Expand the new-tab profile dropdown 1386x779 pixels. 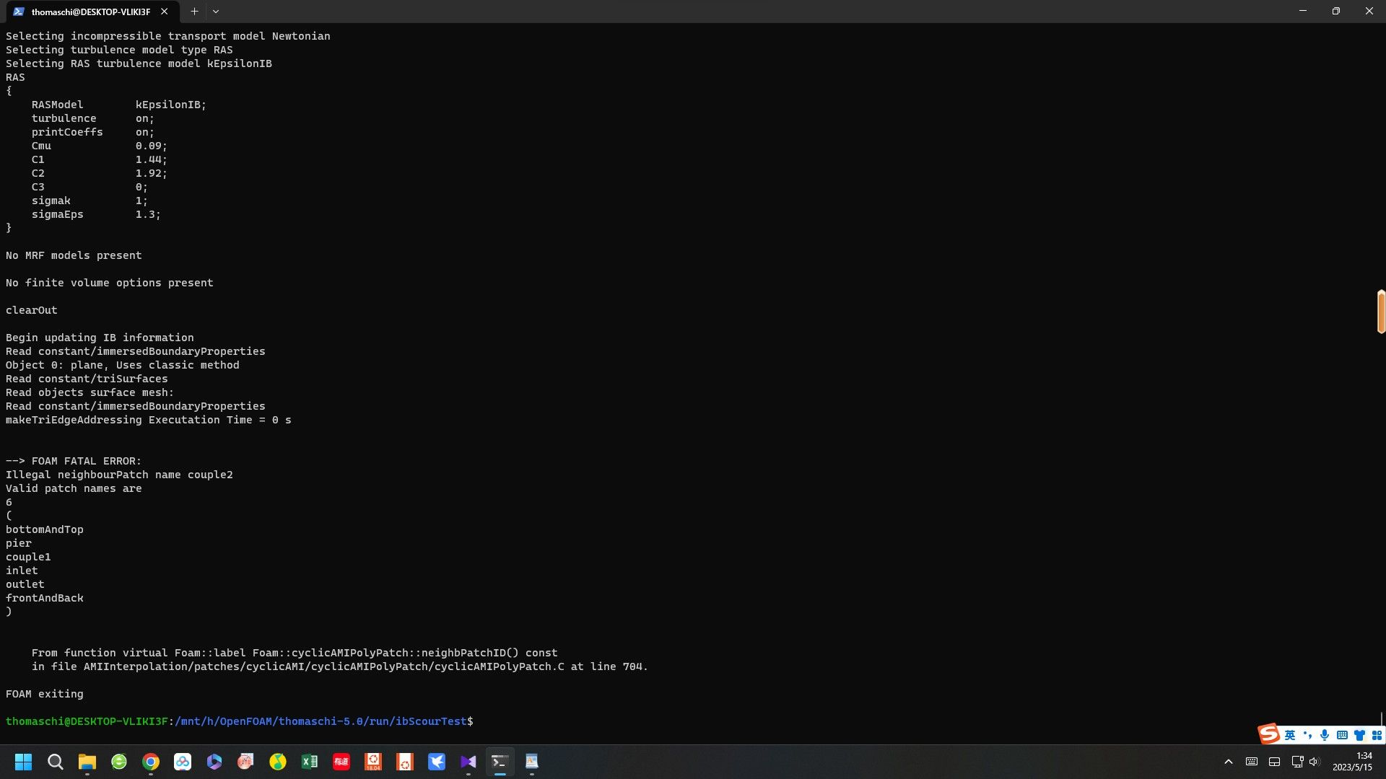pos(216,12)
